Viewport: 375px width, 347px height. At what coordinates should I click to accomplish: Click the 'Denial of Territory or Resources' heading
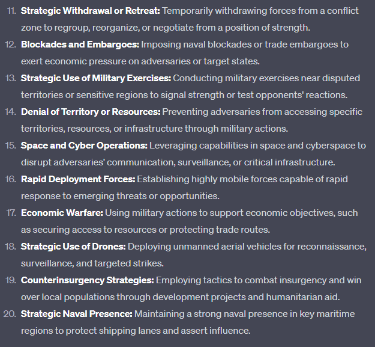click(x=91, y=112)
